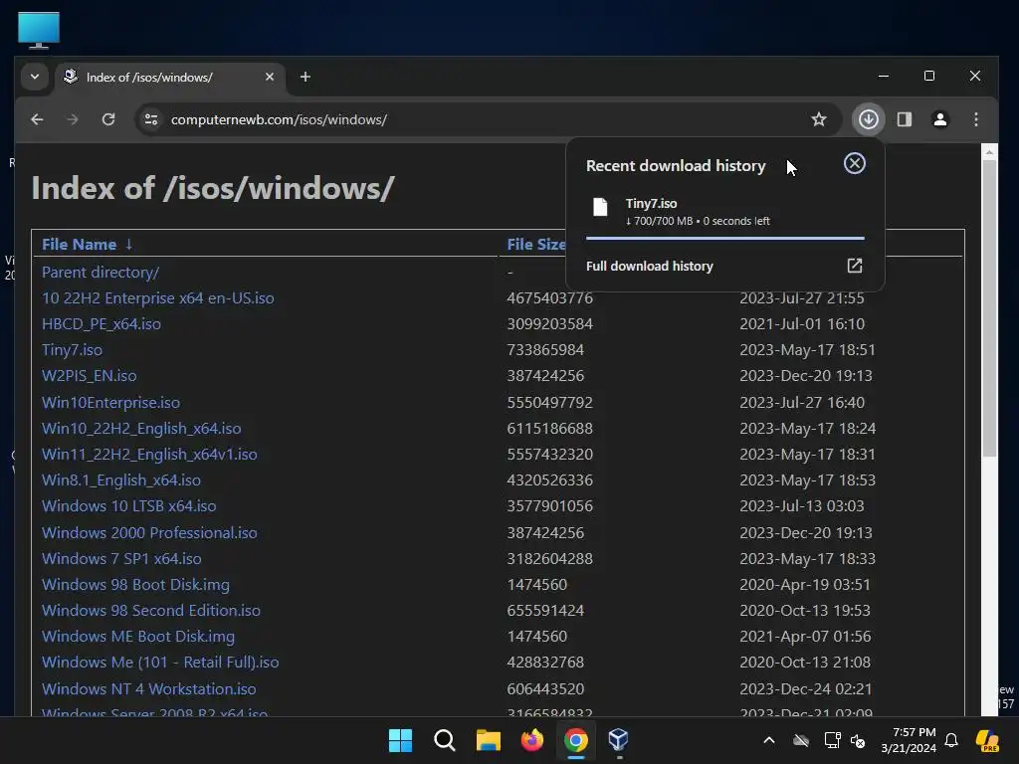The width and height of the screenshot is (1019, 764).
Task: Download HBCD_PE_x64.iso
Action: (x=102, y=324)
